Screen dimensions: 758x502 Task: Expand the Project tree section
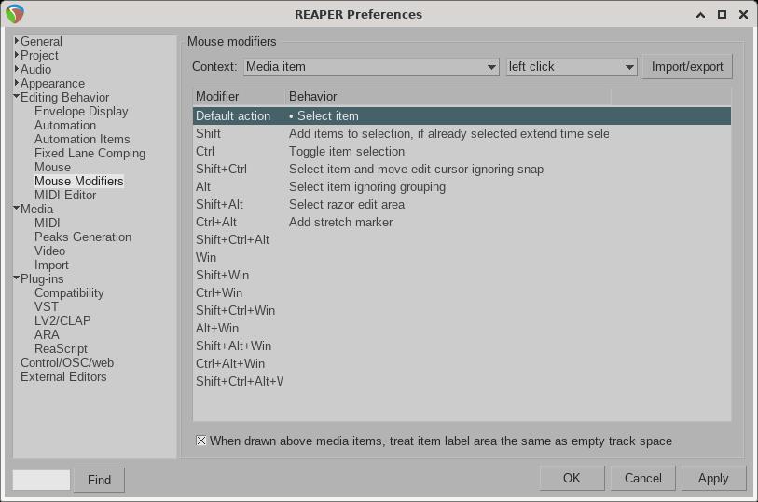[x=17, y=55]
